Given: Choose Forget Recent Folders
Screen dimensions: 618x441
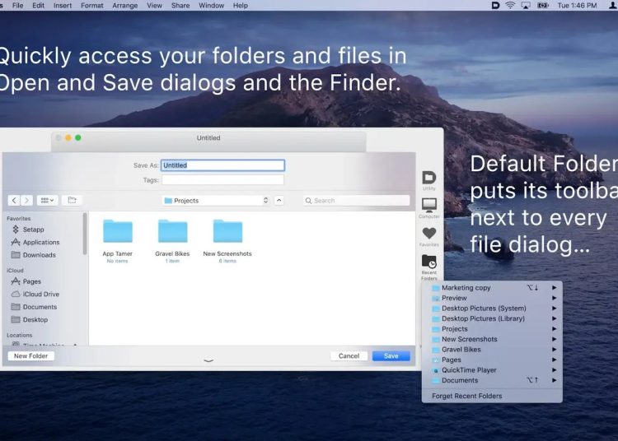Looking at the screenshot, I should point(466,396).
